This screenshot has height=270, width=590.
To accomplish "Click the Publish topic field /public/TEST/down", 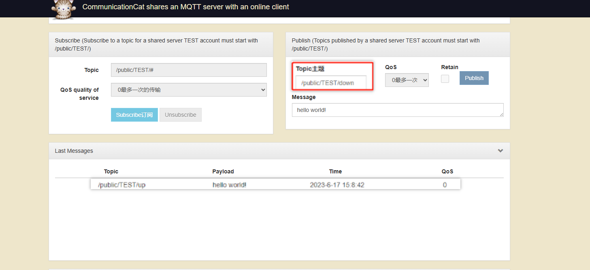I will pos(331,83).
